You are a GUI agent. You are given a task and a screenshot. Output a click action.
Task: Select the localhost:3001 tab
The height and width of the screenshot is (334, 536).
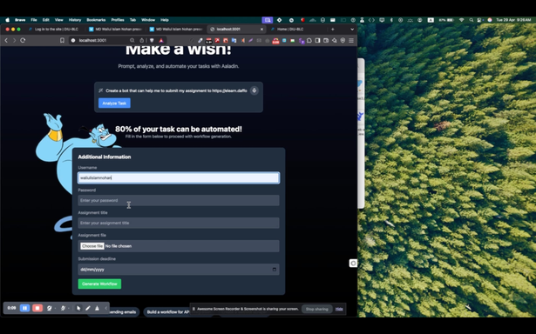236,30
